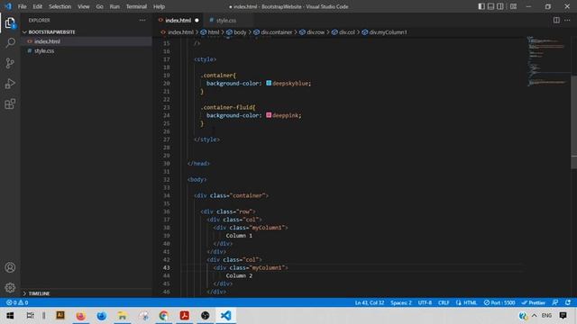This screenshot has width=577, height=324.
Task: Toggle the primary side bar layout icon
Action: tap(481, 6)
